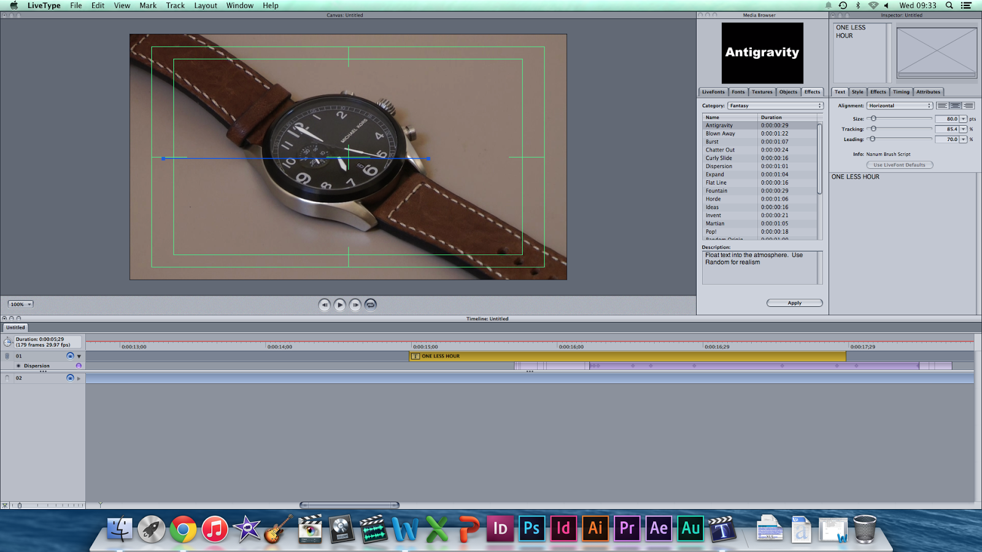Image resolution: width=982 pixels, height=552 pixels.
Task: Open Google Chrome from the Dock
Action: point(183,529)
